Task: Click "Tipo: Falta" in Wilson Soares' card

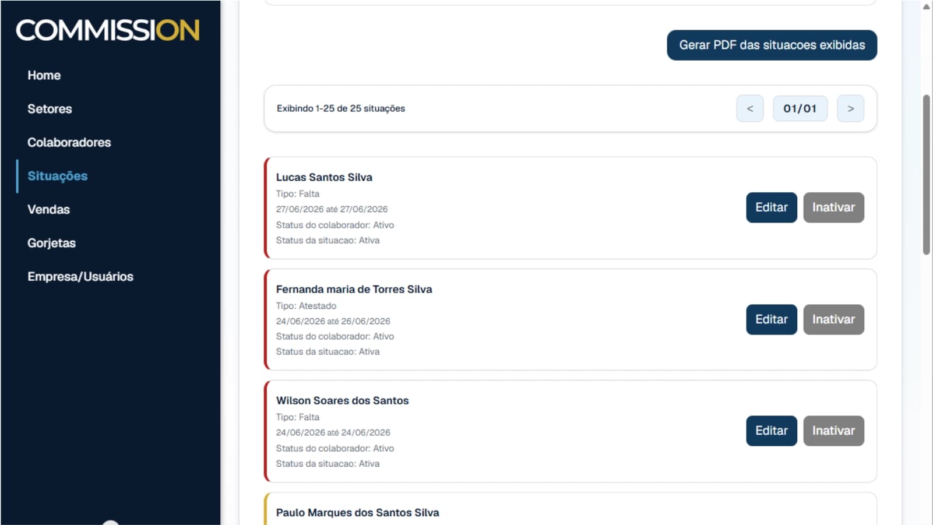Action: [x=298, y=417]
